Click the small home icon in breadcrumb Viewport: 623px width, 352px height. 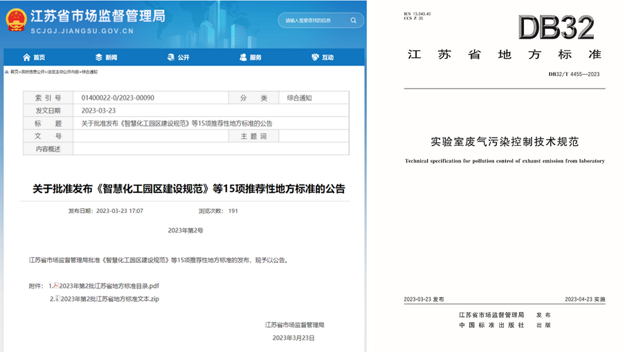tap(7, 72)
